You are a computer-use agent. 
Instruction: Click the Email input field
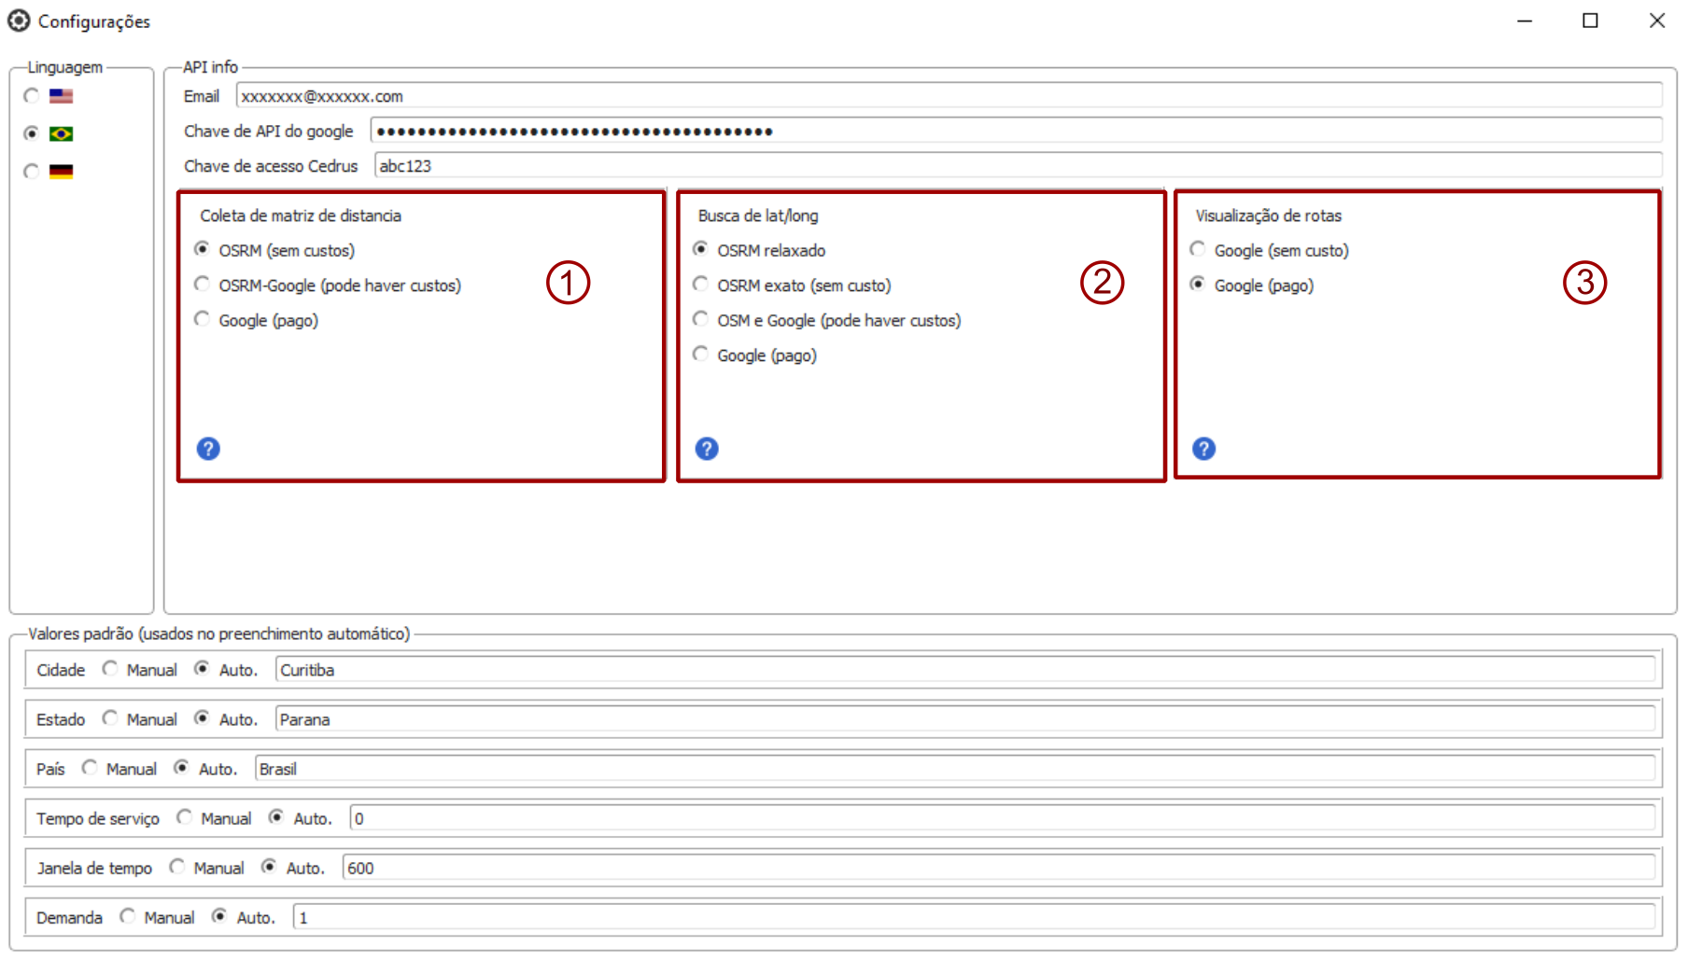[949, 96]
